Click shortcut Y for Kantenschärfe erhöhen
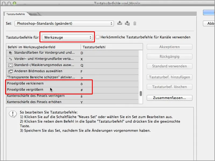Screen dimensions: 215x161 tap(82, 102)
